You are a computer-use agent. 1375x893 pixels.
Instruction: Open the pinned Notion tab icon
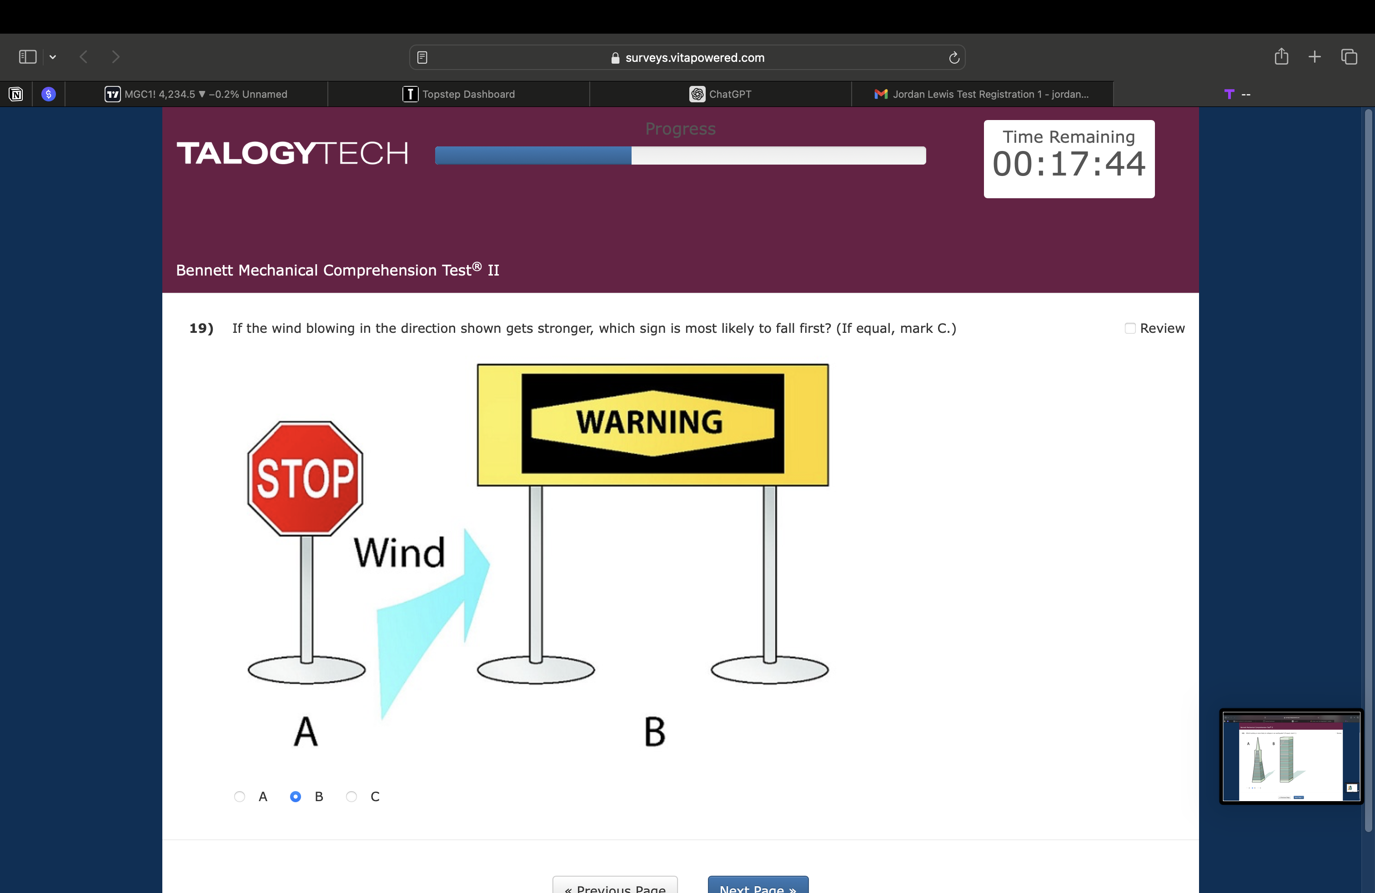(x=15, y=94)
